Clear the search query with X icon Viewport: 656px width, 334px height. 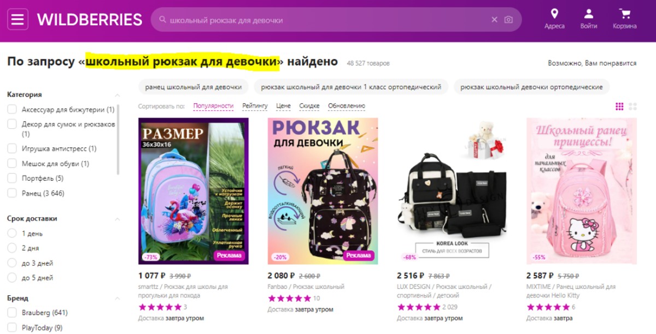(495, 20)
